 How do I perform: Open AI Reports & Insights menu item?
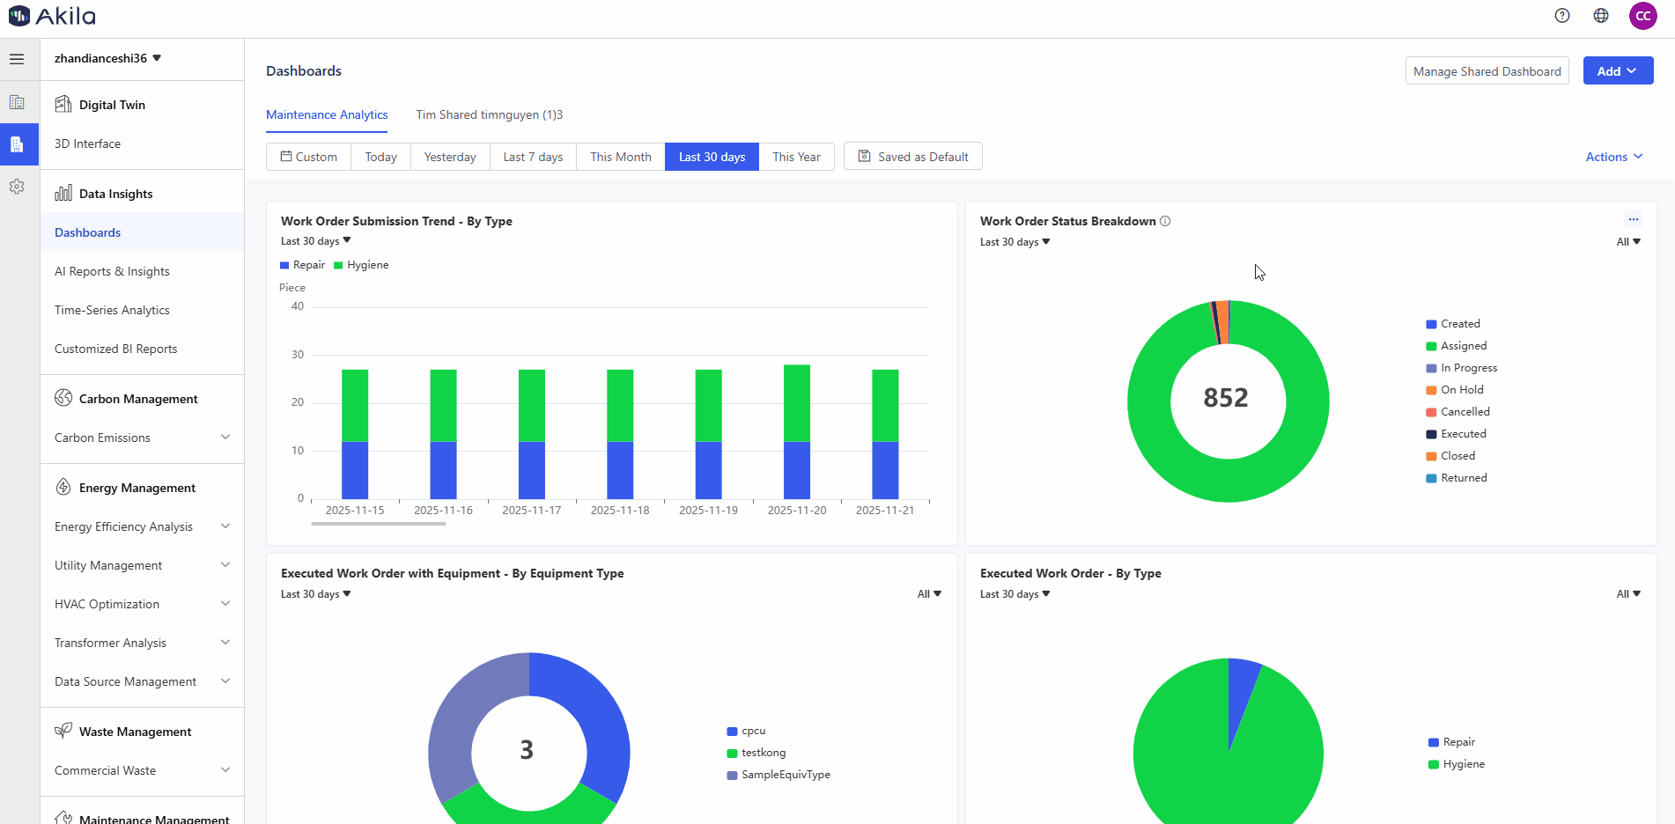[112, 271]
